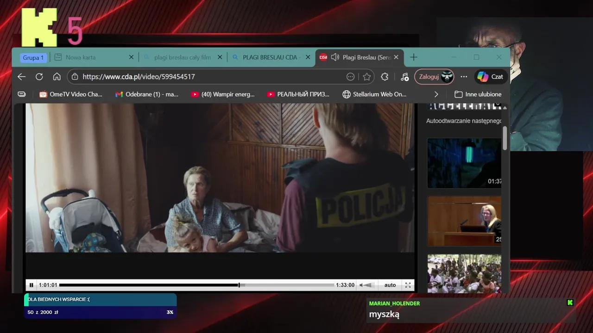This screenshot has width=593, height=333.
Task: Mute the tab via speaker icon
Action: coord(335,57)
